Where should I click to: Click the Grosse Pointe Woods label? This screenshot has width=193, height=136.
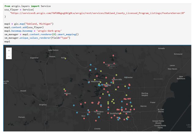(x=158, y=122)
